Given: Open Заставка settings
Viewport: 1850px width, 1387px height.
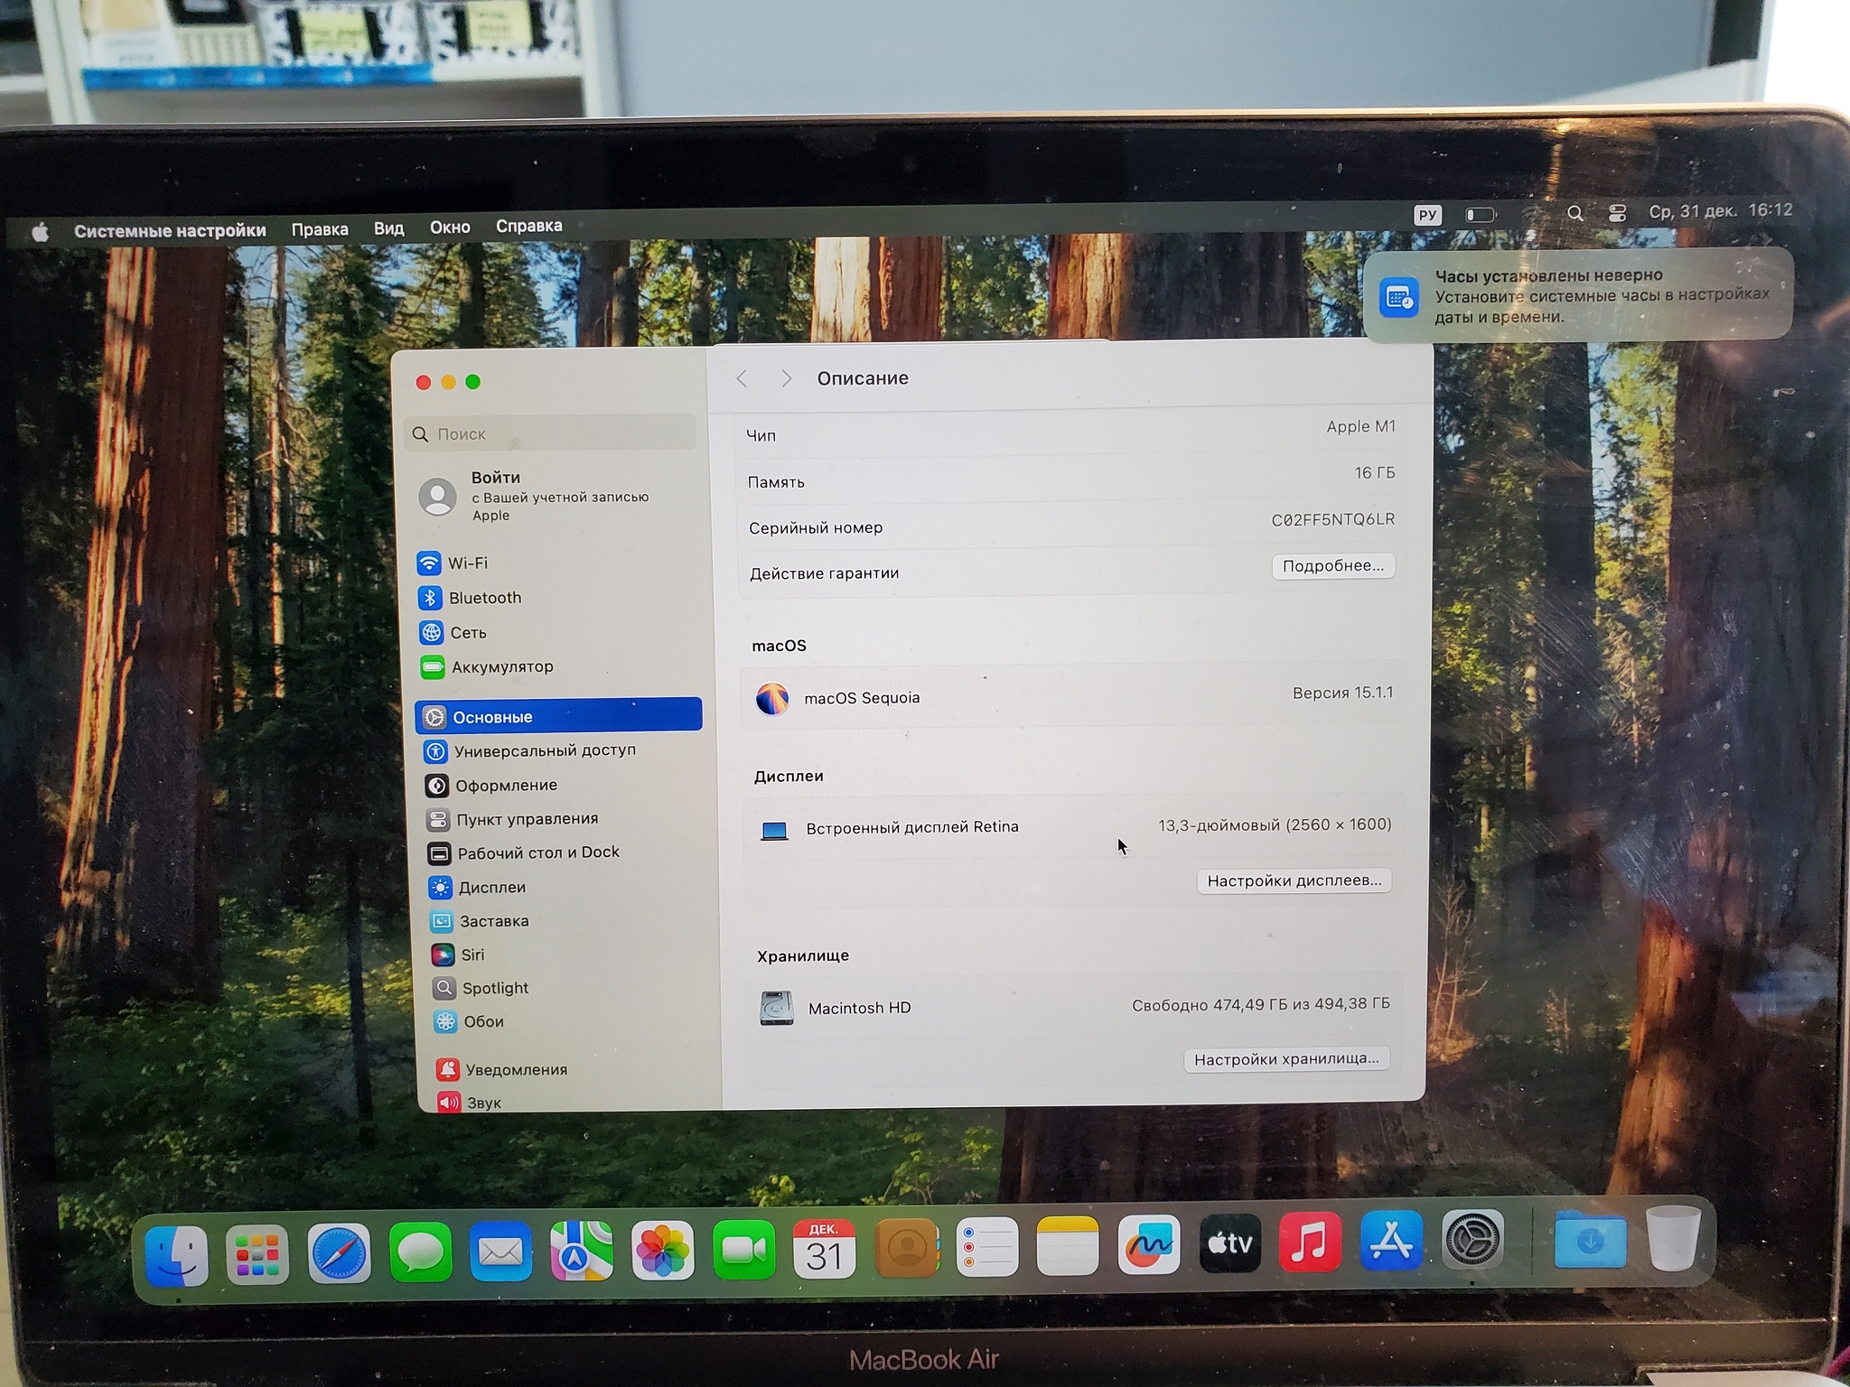Looking at the screenshot, I should (x=481, y=922).
